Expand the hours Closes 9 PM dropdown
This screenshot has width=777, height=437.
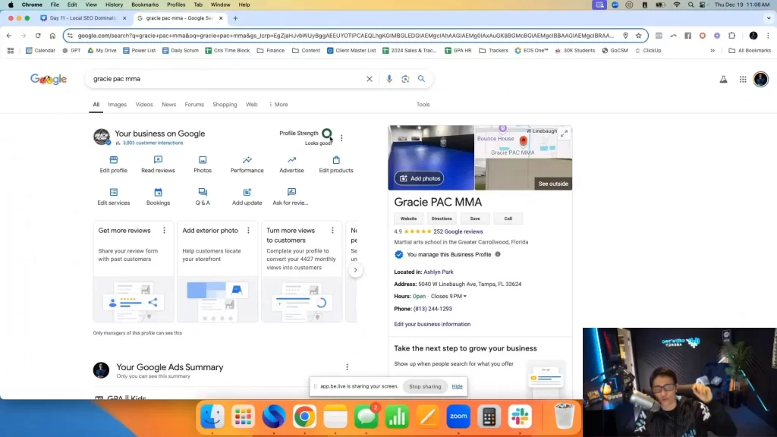(x=464, y=297)
